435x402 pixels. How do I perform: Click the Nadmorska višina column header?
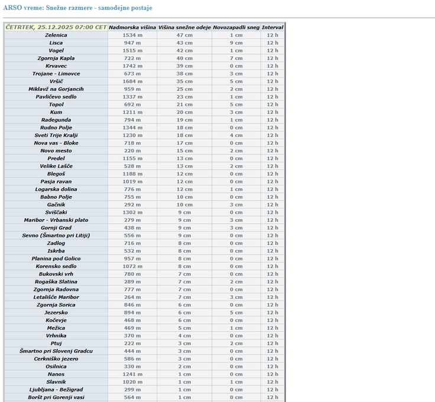[x=133, y=27]
